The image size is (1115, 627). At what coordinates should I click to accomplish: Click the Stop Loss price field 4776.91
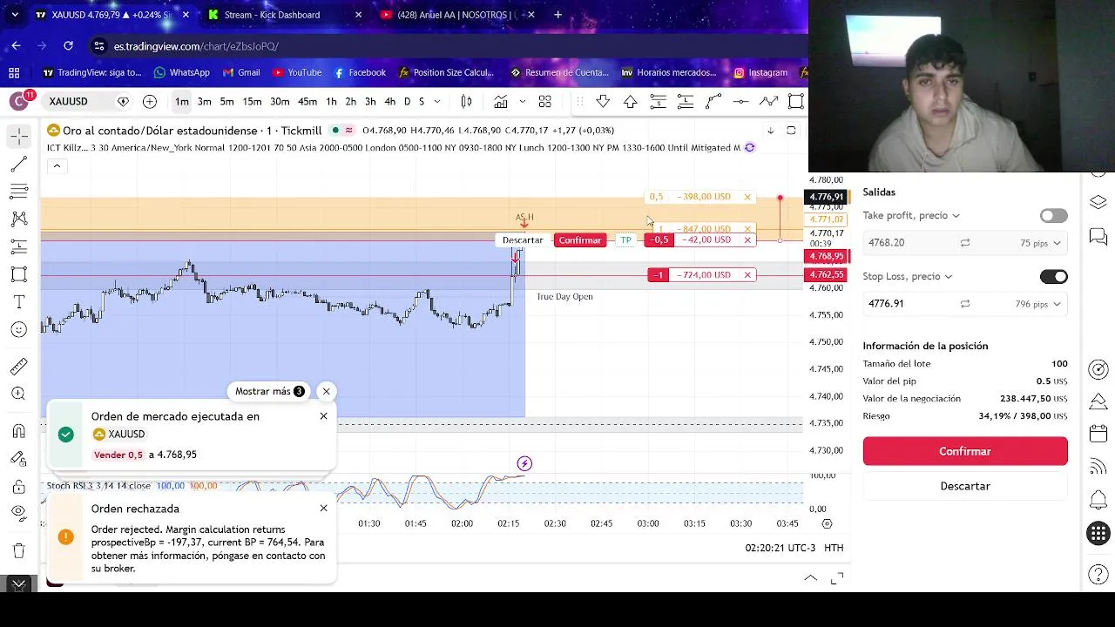tap(906, 304)
